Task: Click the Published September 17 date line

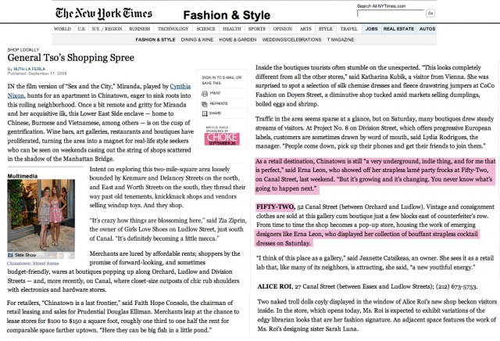Action: click(37, 74)
